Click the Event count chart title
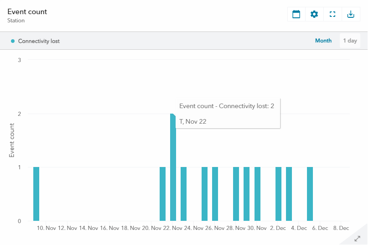369x245 pixels. 27,11
